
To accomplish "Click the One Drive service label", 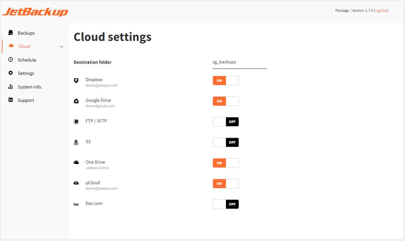I will (95, 162).
